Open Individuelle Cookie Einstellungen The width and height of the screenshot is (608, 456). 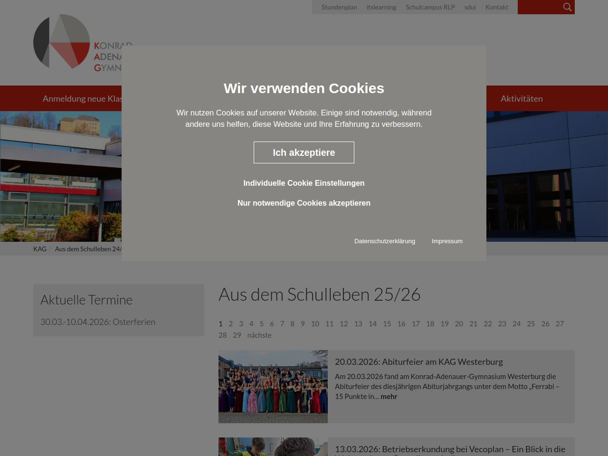[304, 183]
